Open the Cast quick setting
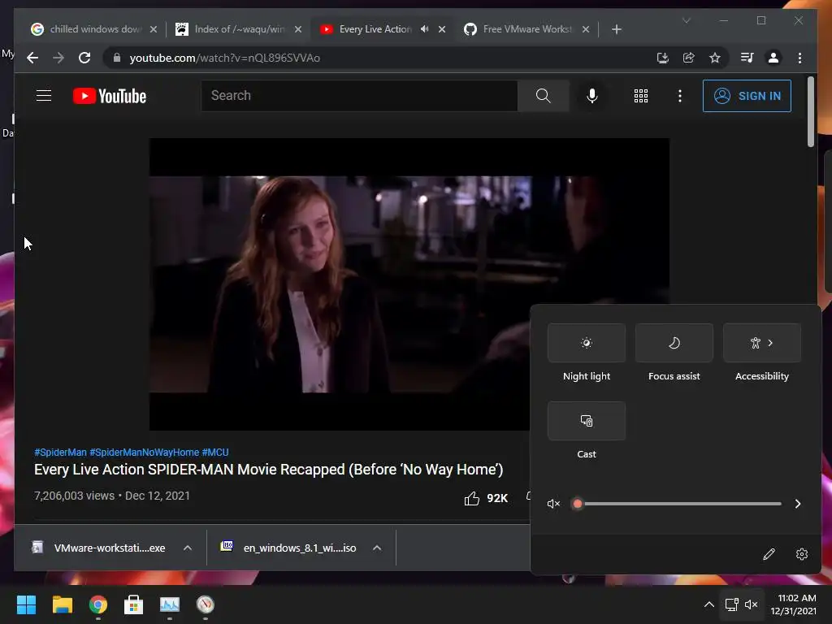This screenshot has height=624, width=832. click(x=587, y=421)
